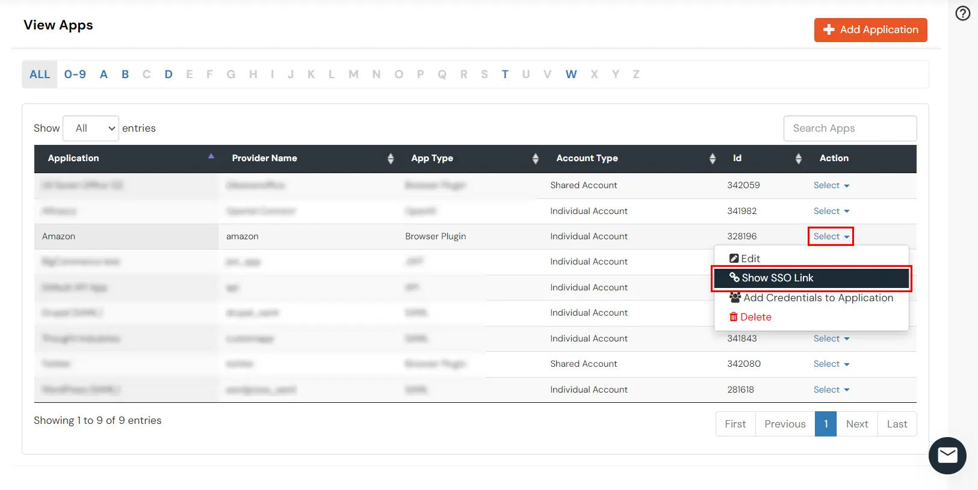This screenshot has width=978, height=490.
Task: Click Id value 341982
Action: click(742, 211)
